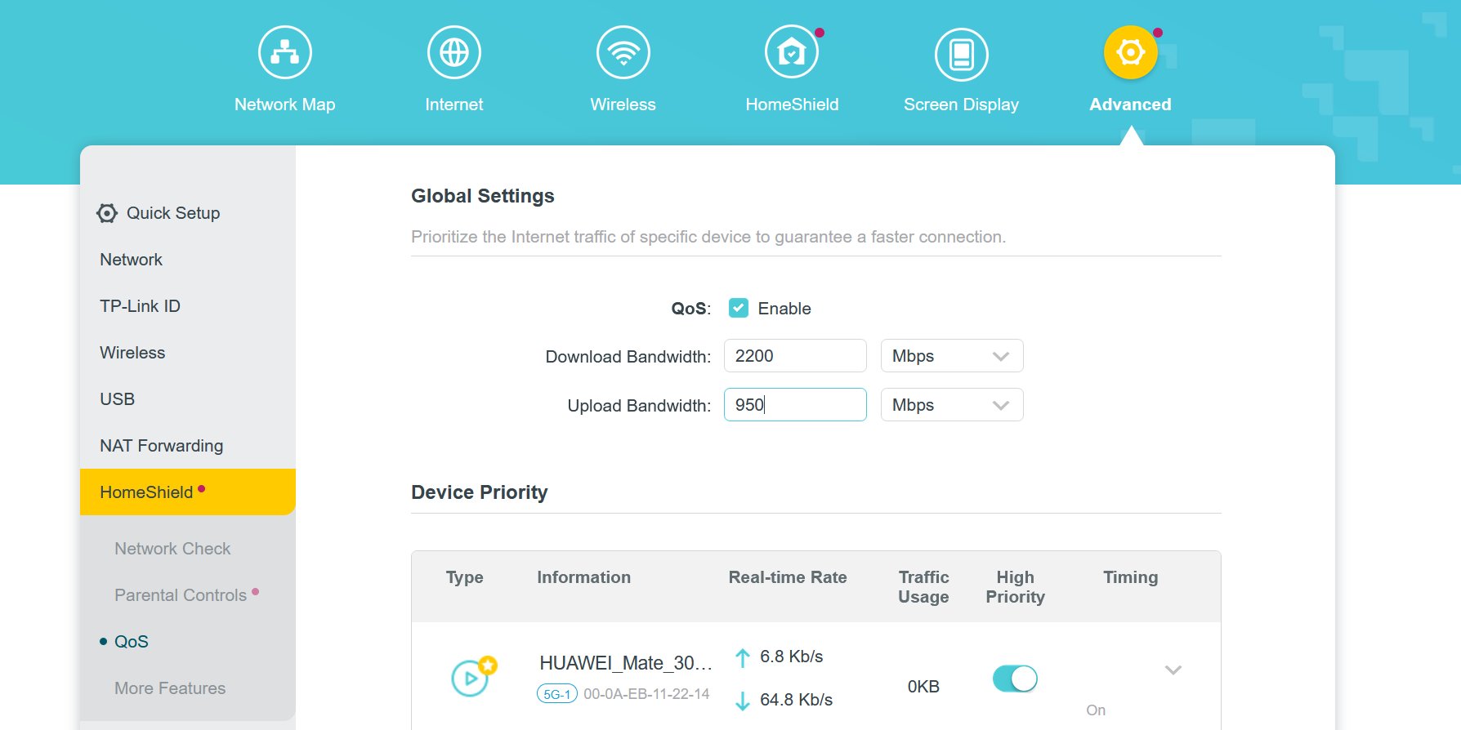Click the Quick Setup gear icon

pos(107,213)
